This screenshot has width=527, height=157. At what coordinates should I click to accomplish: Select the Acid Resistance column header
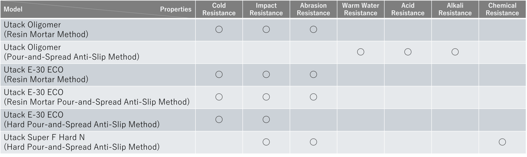click(408, 9)
